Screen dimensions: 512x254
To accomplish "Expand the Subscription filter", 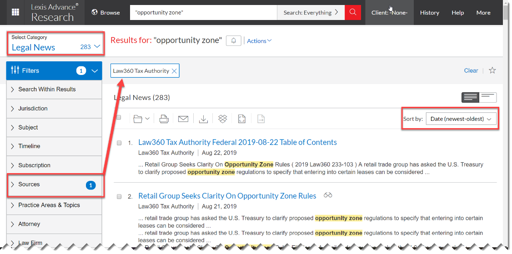I will pyautogui.click(x=54, y=165).
